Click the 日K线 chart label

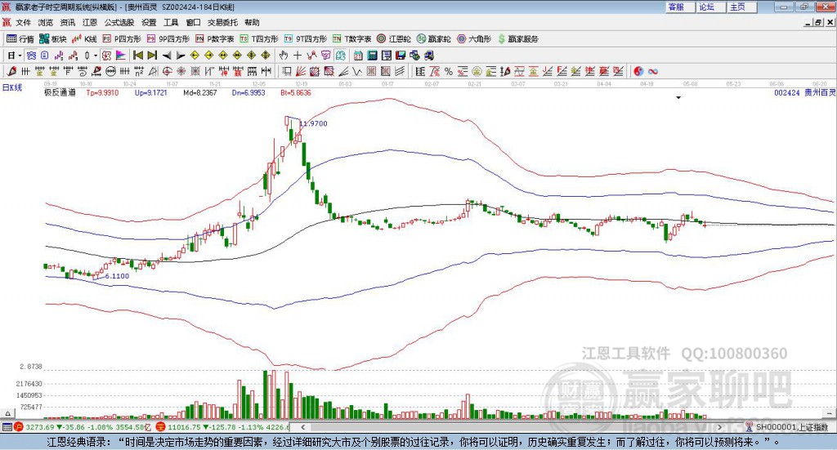(x=12, y=87)
